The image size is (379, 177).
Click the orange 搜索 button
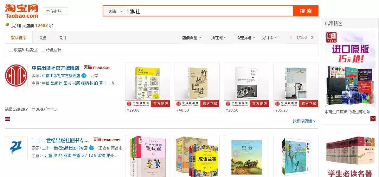click(306, 11)
